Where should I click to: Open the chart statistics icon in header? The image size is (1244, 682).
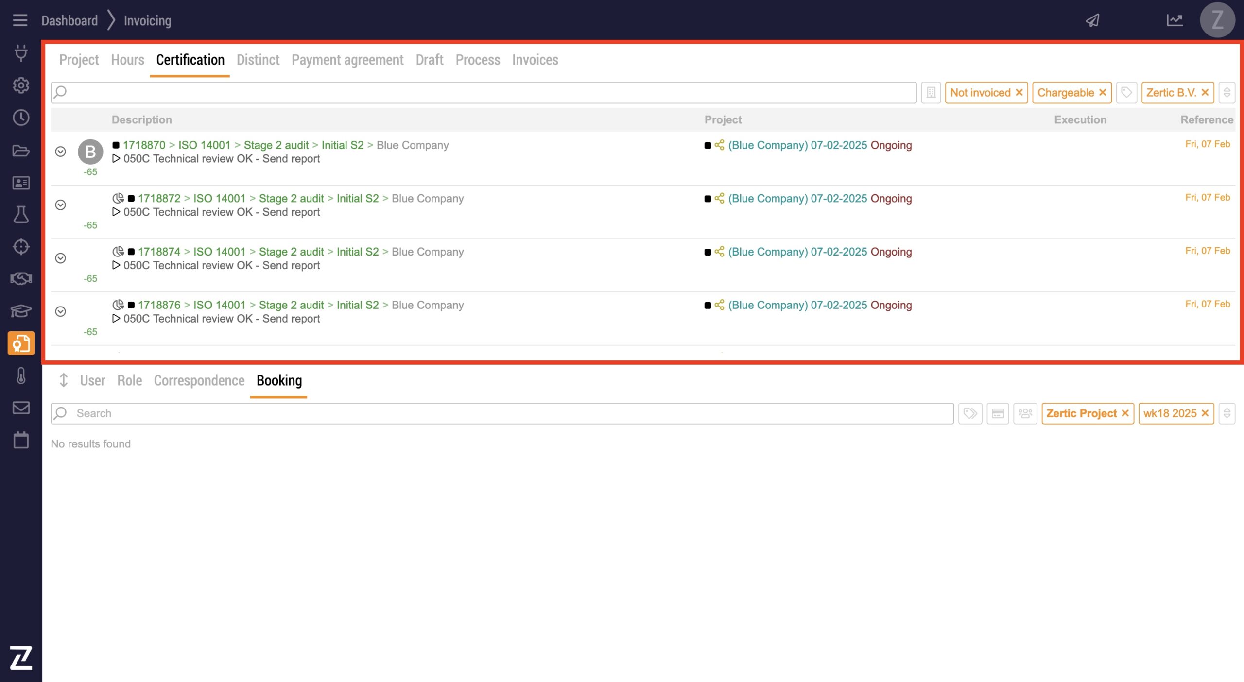point(1175,20)
